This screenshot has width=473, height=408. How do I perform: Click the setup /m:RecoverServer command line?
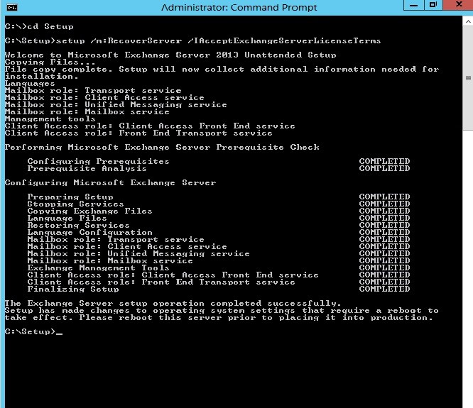(192, 41)
